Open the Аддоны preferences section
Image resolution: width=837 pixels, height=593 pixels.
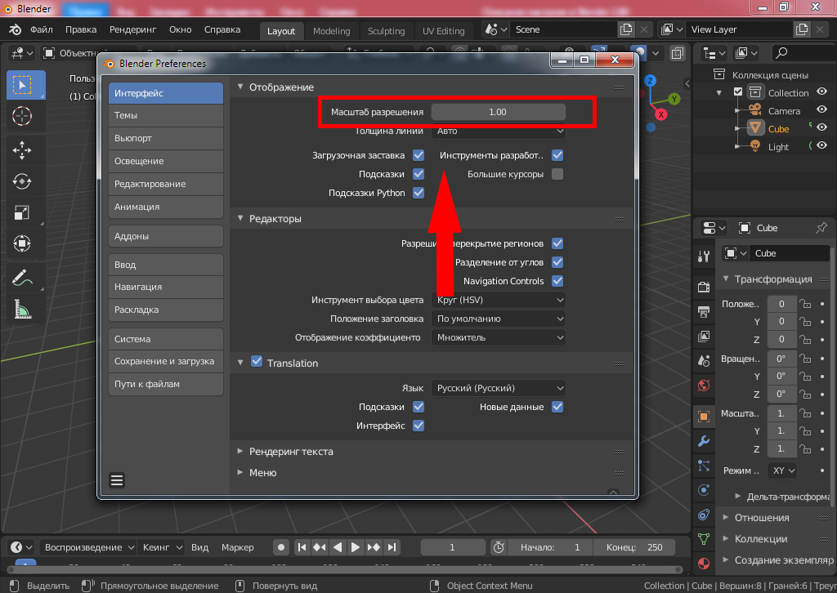[x=166, y=236]
